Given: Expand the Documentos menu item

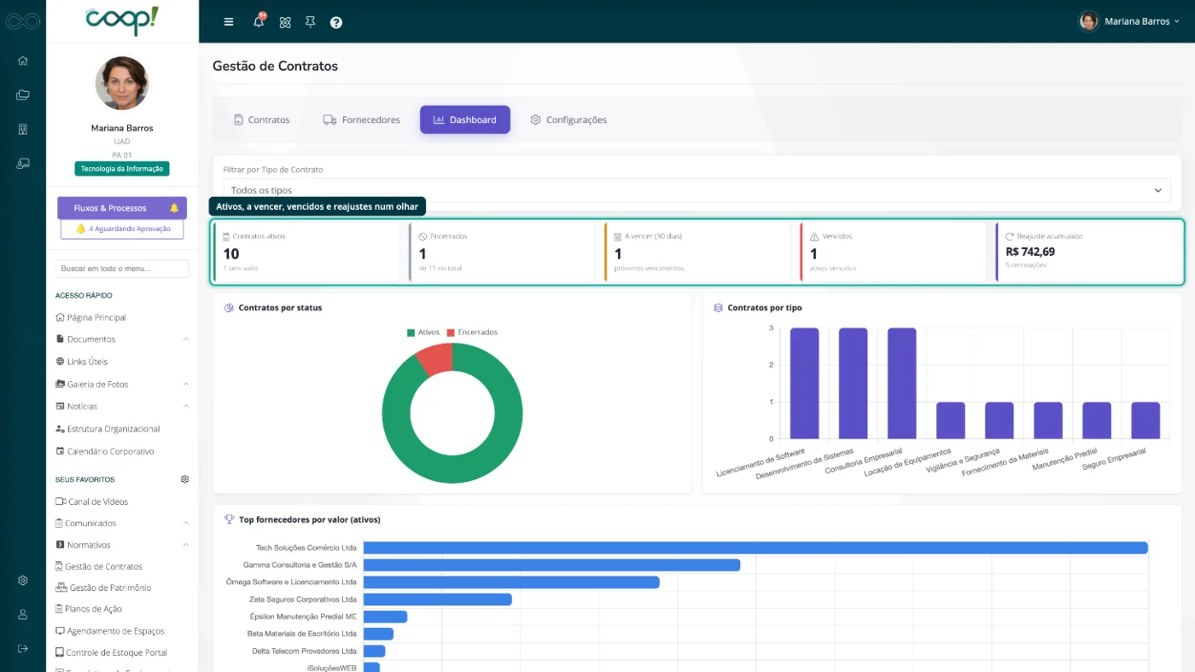Looking at the screenshot, I should [x=122, y=339].
